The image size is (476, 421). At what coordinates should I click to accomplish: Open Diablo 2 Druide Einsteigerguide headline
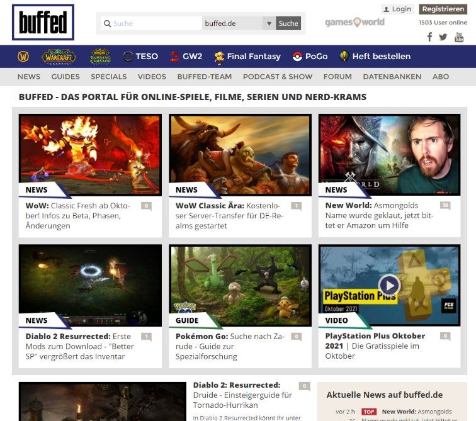242,395
